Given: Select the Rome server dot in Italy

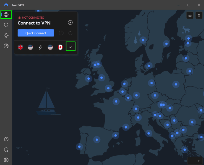Looking at the screenshot, I should [149, 133].
